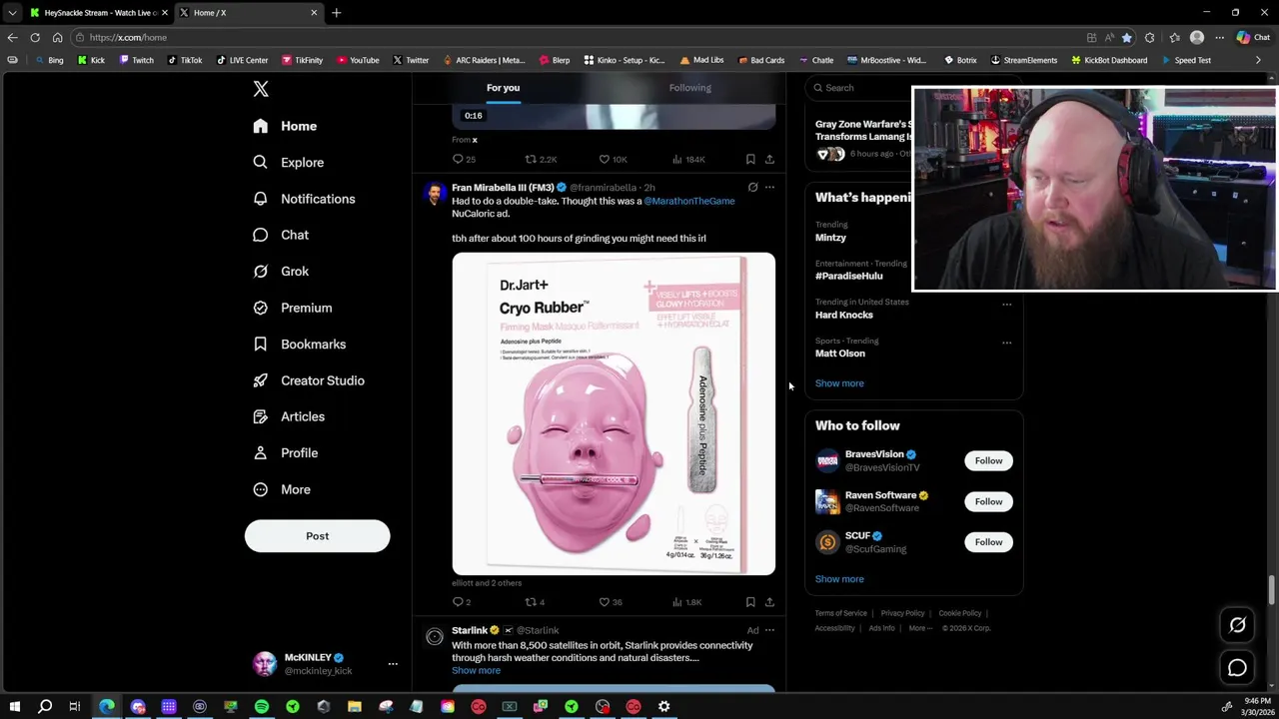Image resolution: width=1279 pixels, height=719 pixels.
Task: Open Chat in X sidebar
Action: (281, 235)
